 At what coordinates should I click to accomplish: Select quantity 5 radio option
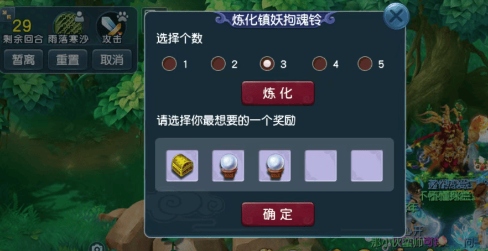point(365,64)
